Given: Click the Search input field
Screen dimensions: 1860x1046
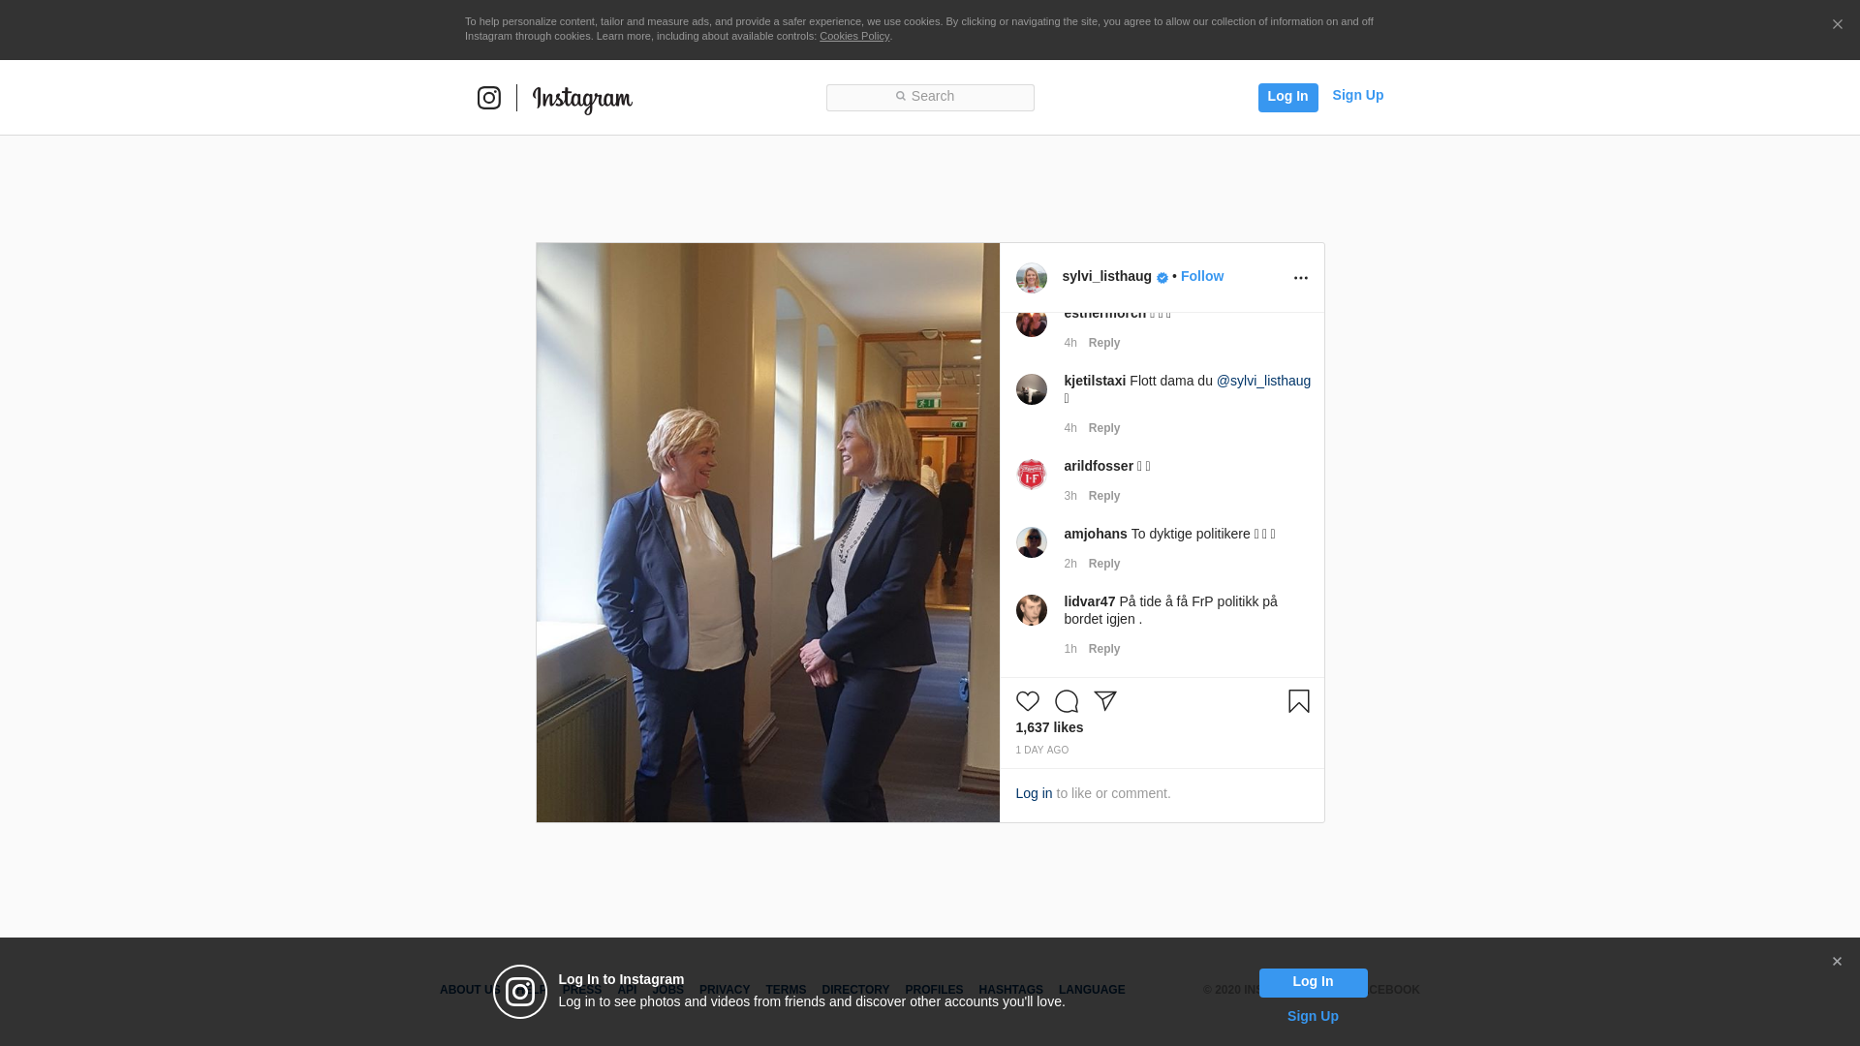Looking at the screenshot, I should click(930, 97).
